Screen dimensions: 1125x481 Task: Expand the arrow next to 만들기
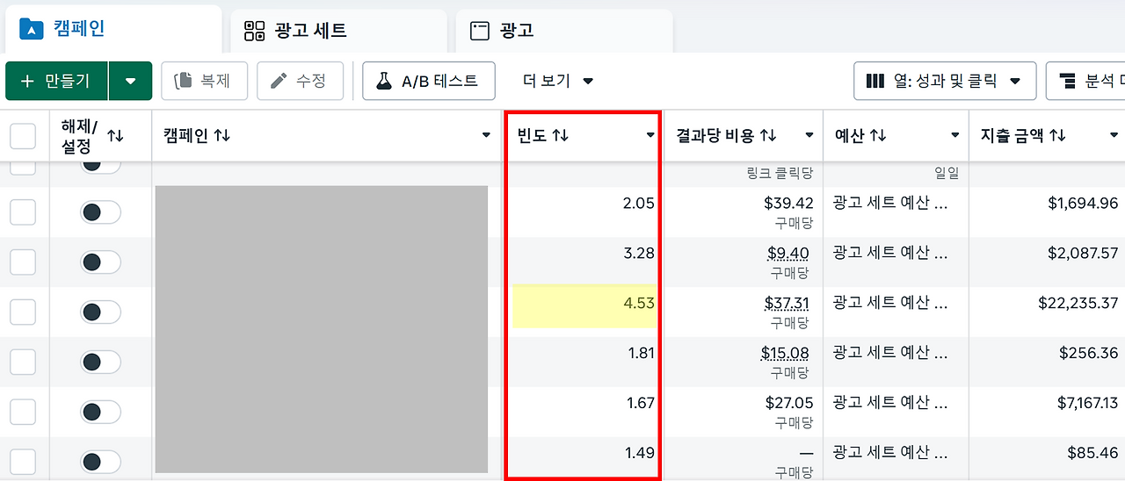click(131, 81)
